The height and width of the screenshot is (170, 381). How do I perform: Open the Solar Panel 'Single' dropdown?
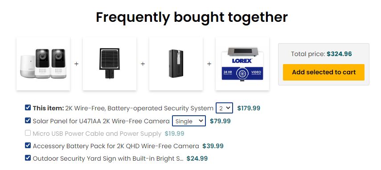(x=189, y=121)
